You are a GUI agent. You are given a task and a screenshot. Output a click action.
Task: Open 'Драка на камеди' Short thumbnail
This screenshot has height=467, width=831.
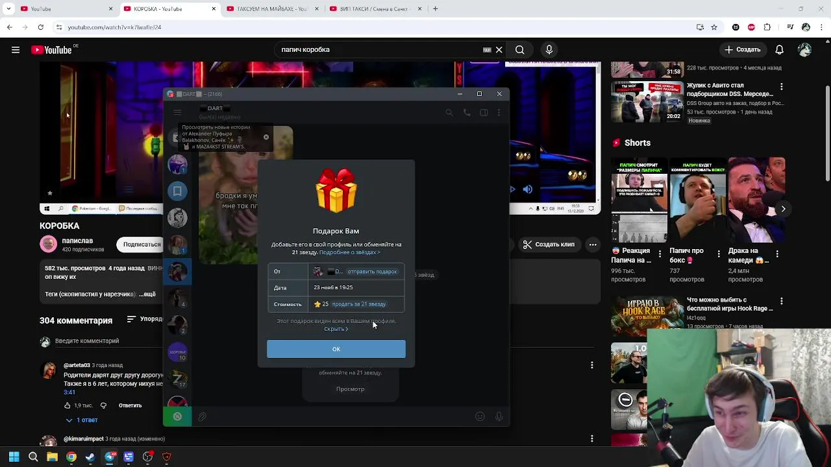pos(756,200)
